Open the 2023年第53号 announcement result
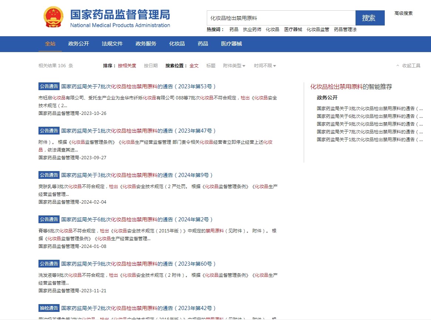Viewport: 431px width, 320px height. click(138, 86)
